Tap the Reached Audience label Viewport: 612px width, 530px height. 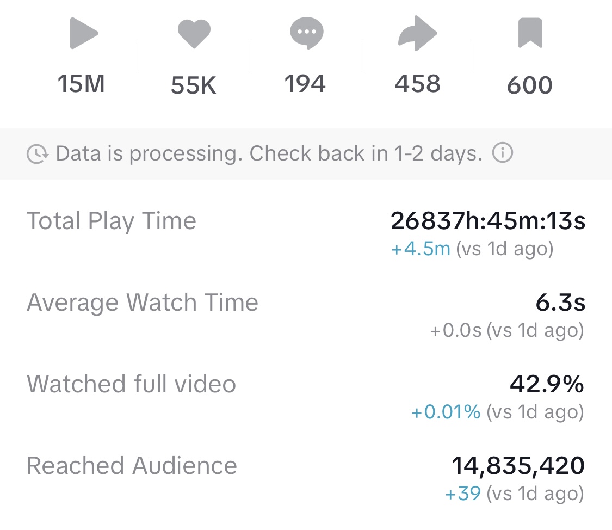tap(132, 466)
